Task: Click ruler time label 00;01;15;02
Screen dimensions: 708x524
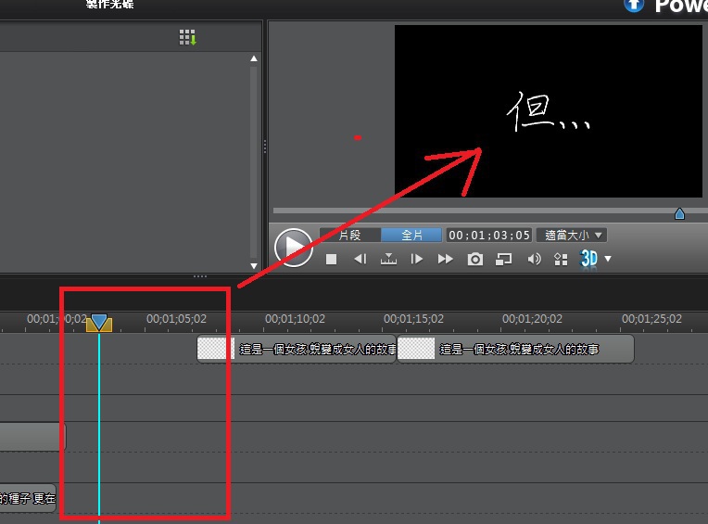Action: pyautogui.click(x=413, y=319)
